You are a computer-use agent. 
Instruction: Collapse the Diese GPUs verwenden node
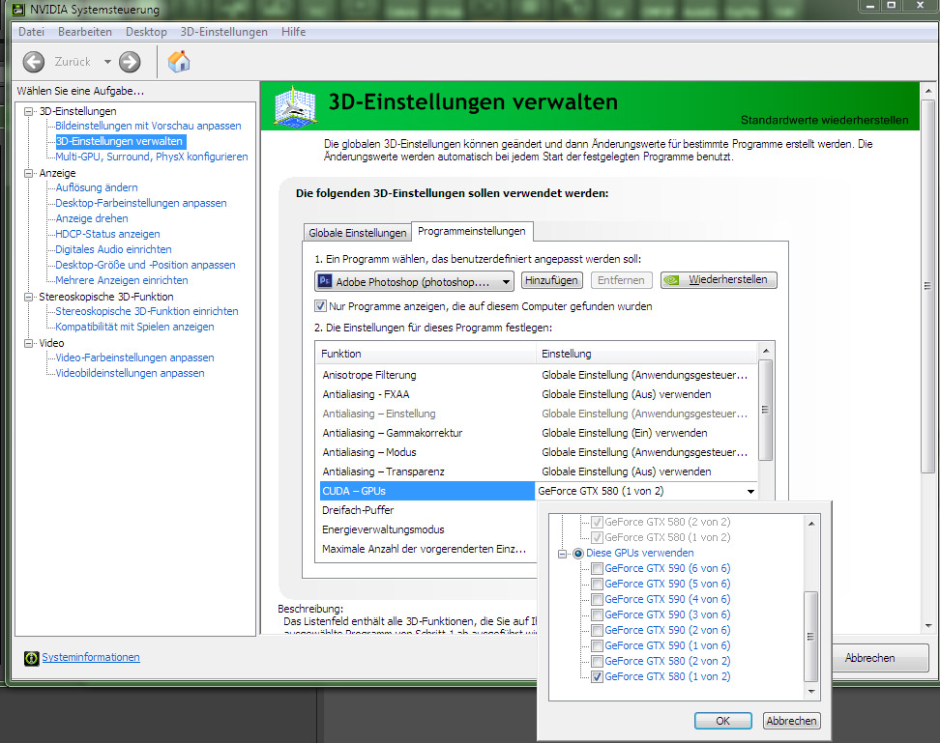[x=562, y=554]
